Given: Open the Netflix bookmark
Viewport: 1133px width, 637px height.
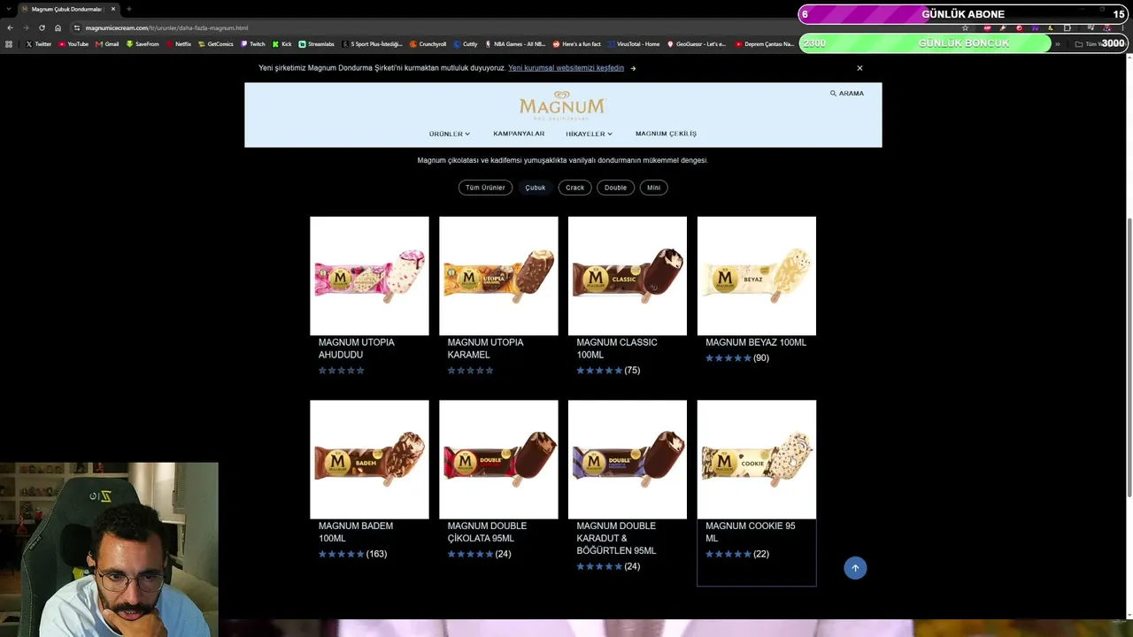Looking at the screenshot, I should [x=179, y=44].
